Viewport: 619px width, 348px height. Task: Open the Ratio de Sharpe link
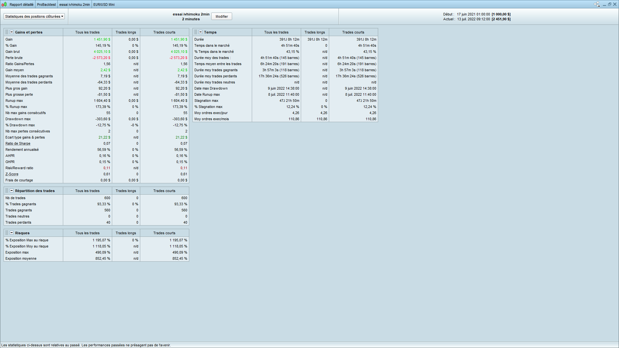pos(18,144)
